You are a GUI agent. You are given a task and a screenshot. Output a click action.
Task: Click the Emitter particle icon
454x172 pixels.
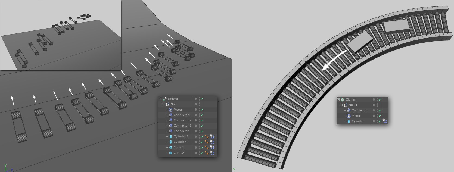165,99
